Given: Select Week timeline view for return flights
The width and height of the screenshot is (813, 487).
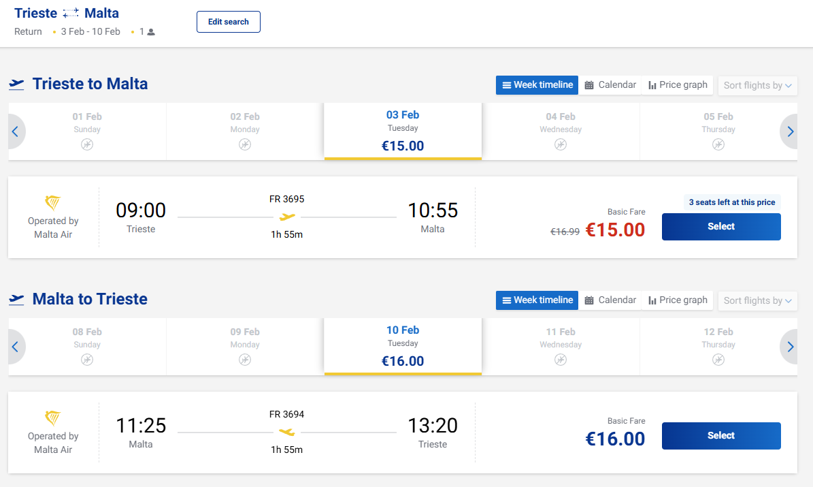Looking at the screenshot, I should point(537,300).
